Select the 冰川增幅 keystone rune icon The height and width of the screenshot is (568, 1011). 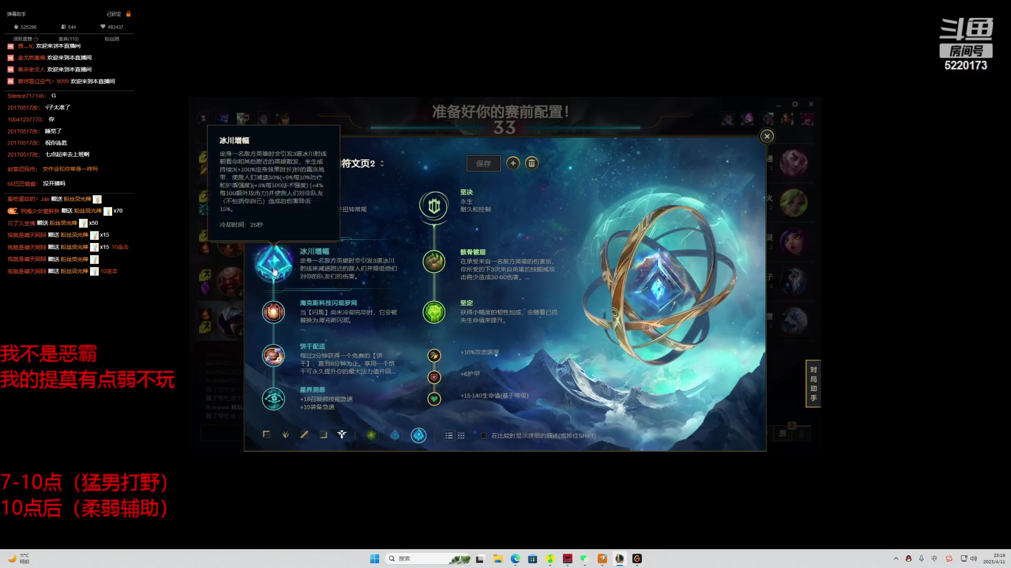coord(273,262)
